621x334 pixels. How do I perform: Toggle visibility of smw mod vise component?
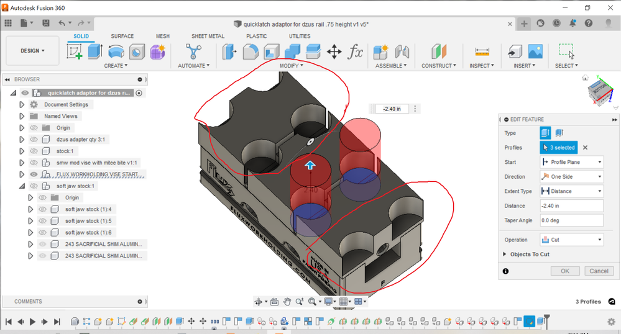pos(34,163)
